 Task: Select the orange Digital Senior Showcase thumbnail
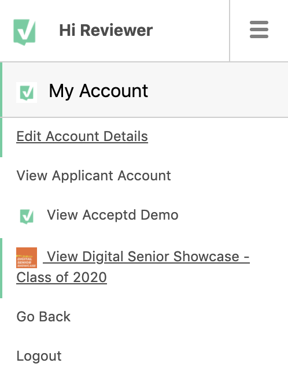[27, 258]
